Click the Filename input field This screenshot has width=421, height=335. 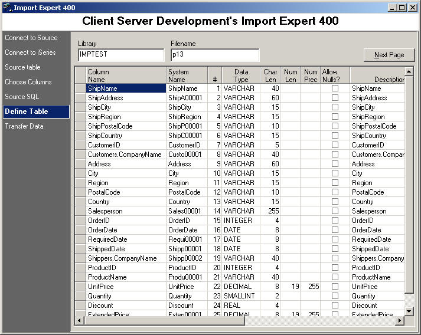click(215, 55)
